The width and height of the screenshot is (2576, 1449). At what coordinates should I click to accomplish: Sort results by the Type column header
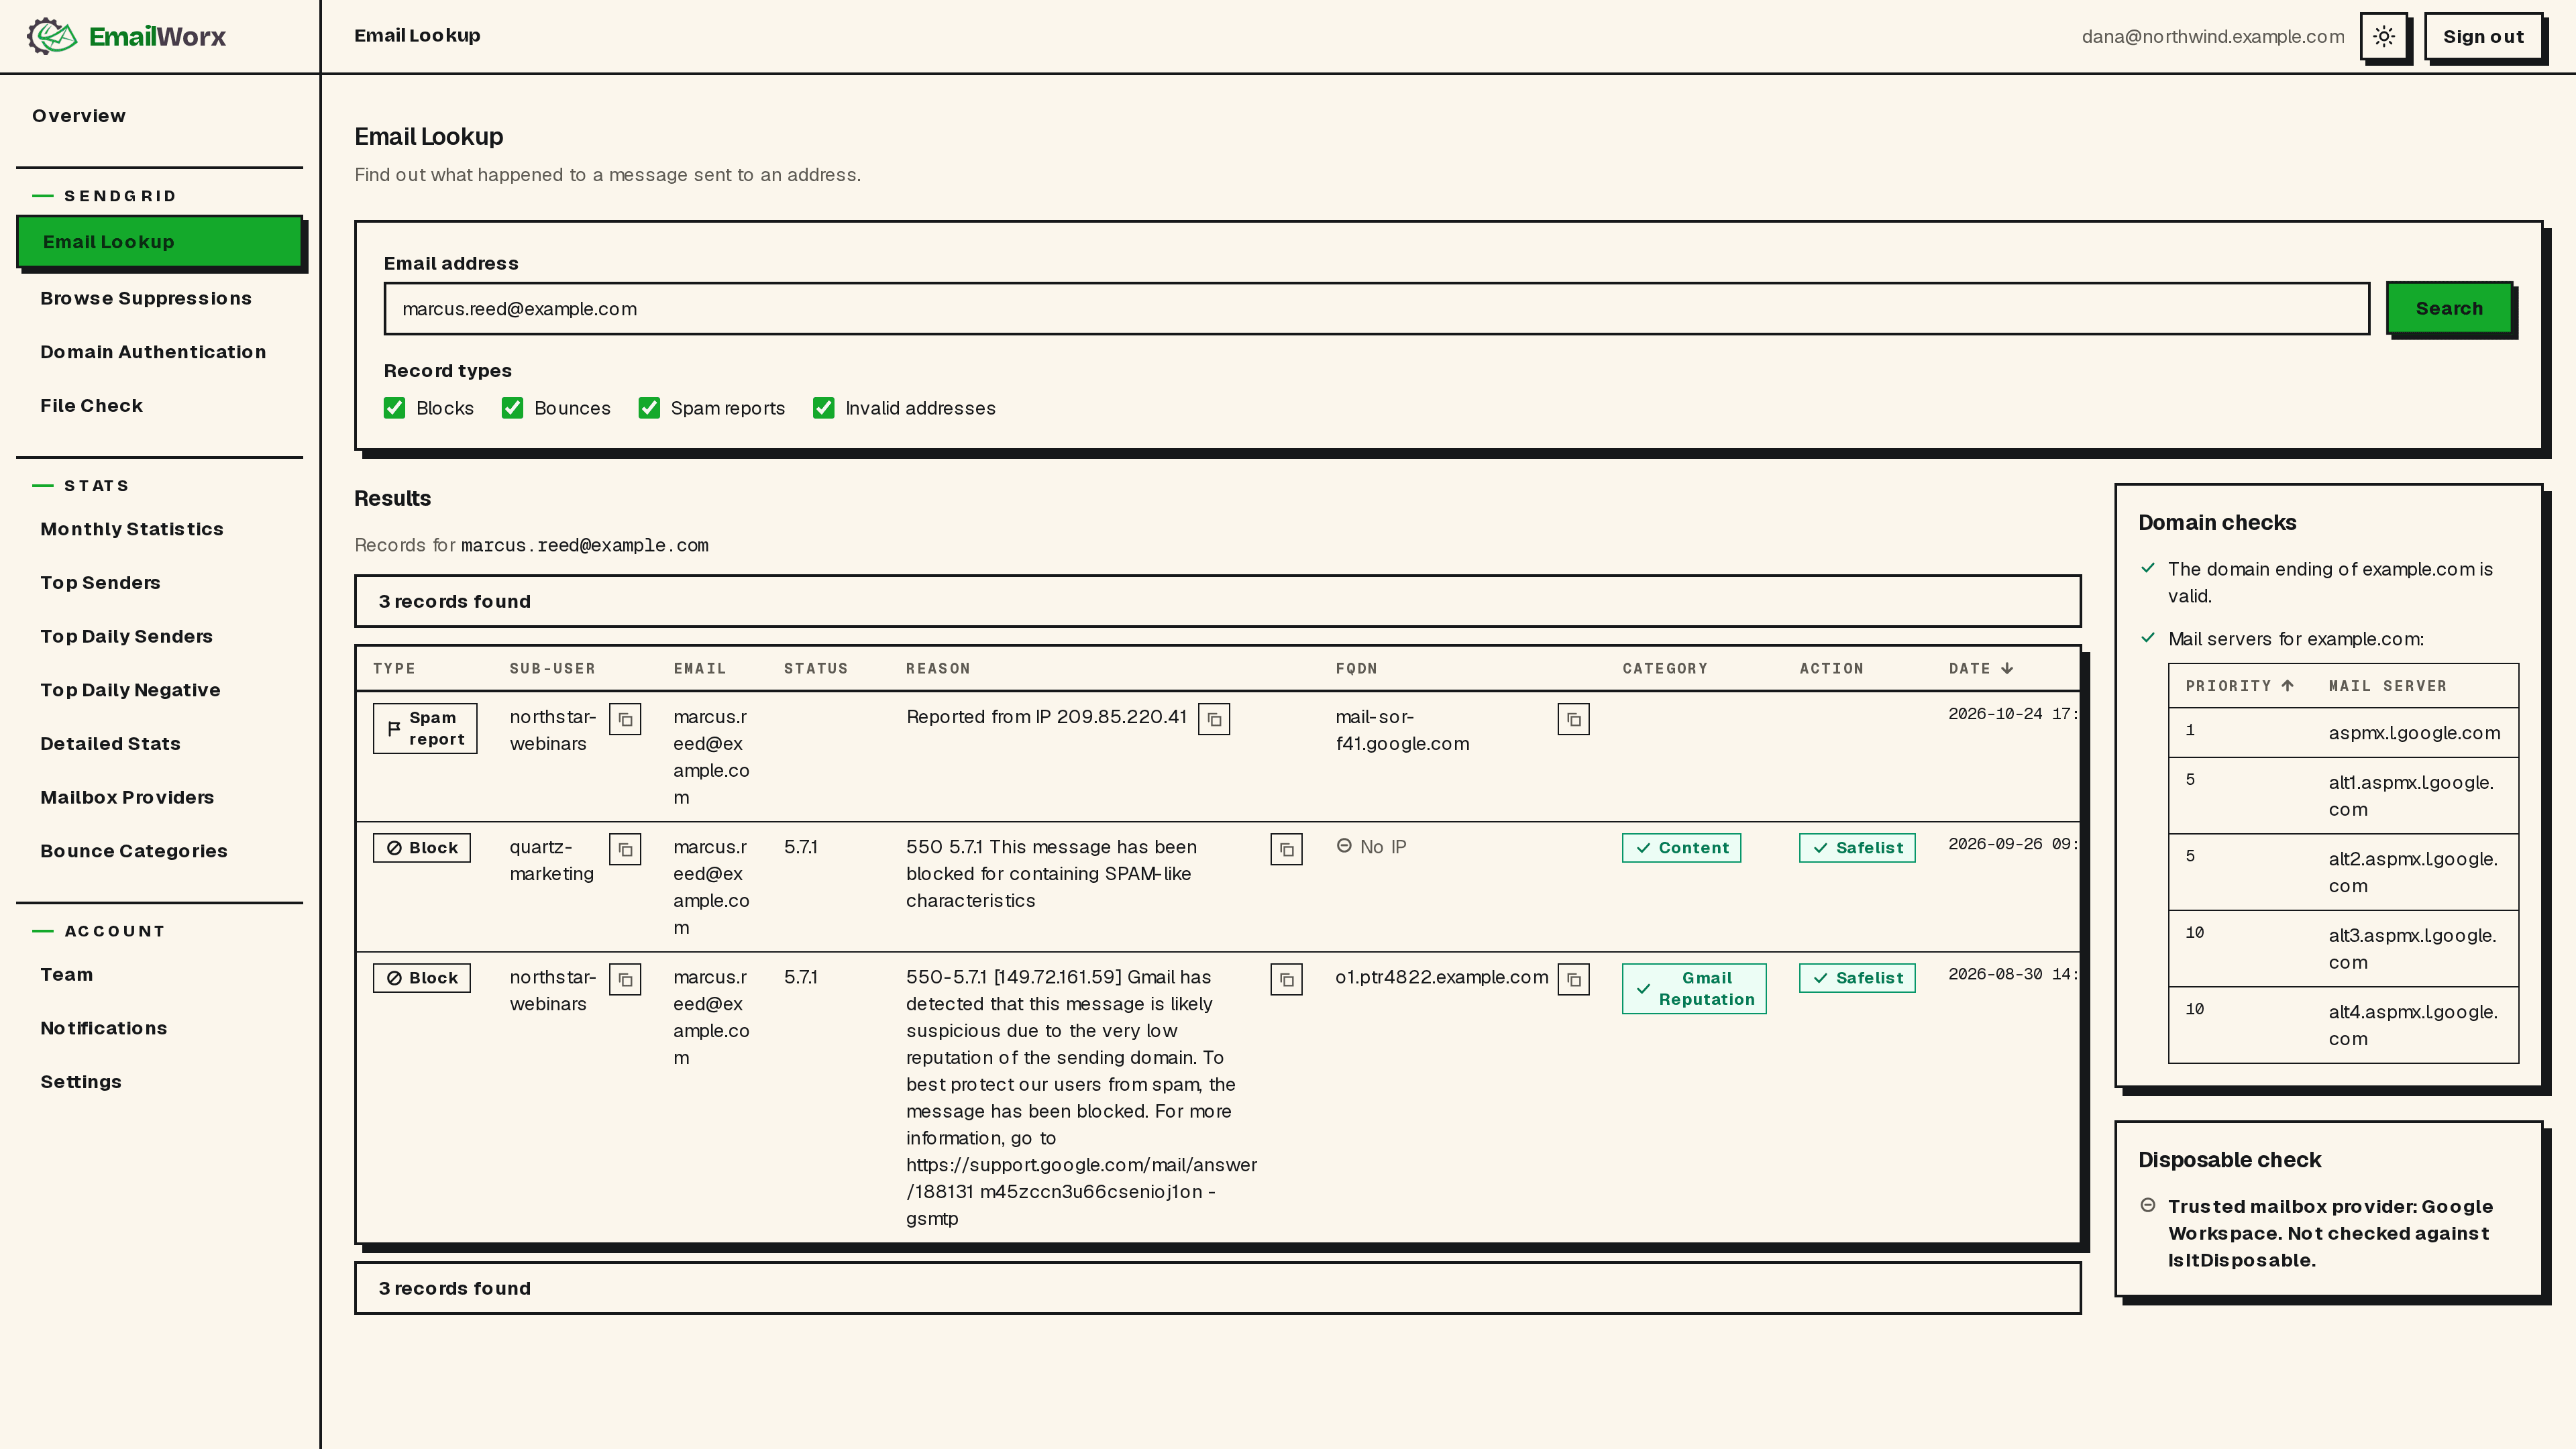pos(394,668)
